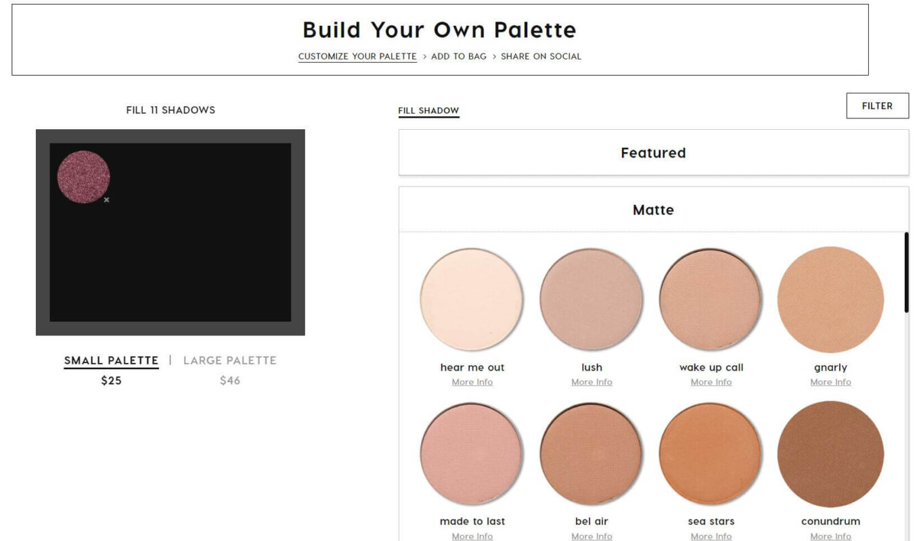
Task: Collapse the Matte section header
Action: (653, 210)
